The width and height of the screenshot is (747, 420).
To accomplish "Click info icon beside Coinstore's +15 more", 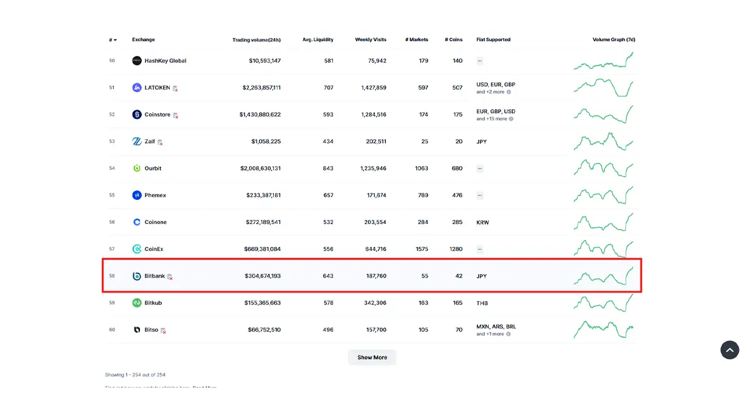I will point(511,119).
